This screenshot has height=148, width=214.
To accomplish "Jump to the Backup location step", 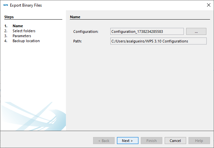I will click(x=26, y=41).
